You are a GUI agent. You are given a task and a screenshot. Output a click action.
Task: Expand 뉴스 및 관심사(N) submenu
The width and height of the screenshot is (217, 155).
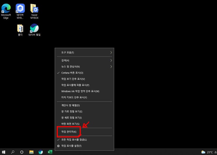[x=84, y=67]
